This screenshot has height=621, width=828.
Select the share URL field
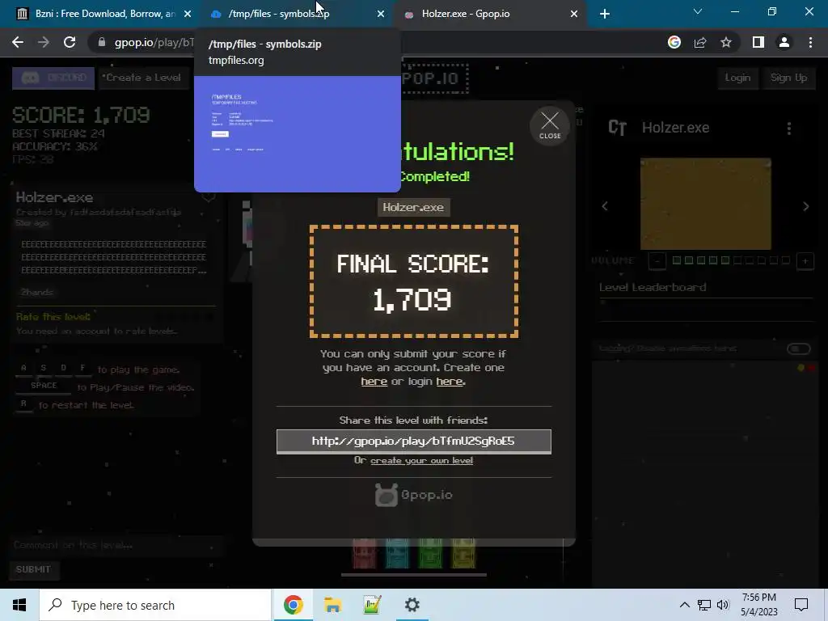(413, 441)
